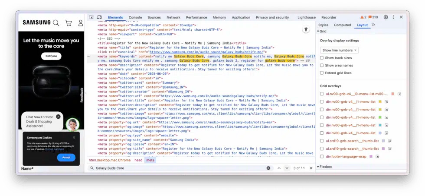Open the Privacy and security tab

(x=272, y=17)
